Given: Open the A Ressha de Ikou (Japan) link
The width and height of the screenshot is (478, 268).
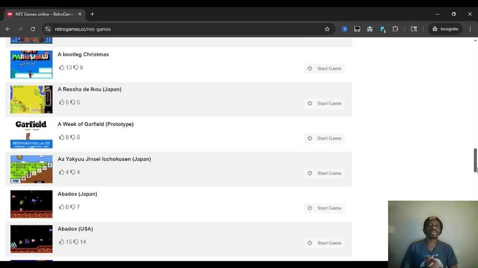Looking at the screenshot, I should [89, 89].
